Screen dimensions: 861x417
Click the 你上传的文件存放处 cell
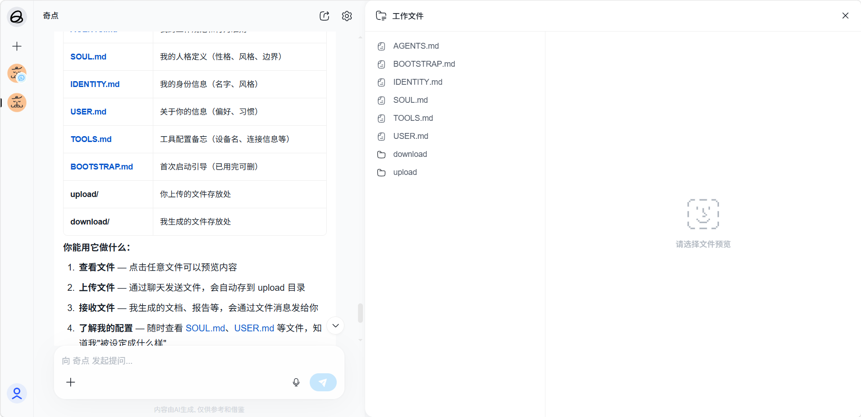click(240, 194)
